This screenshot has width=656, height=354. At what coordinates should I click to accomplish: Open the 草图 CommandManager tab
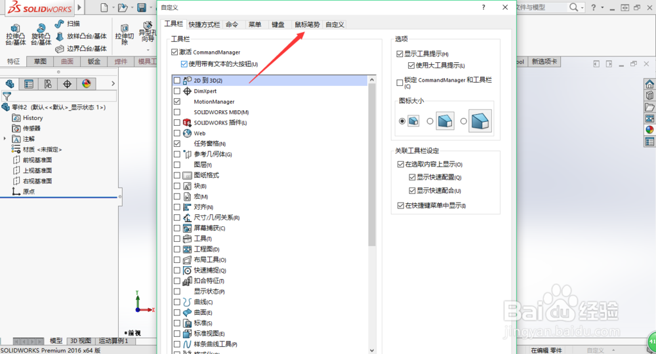click(x=40, y=62)
